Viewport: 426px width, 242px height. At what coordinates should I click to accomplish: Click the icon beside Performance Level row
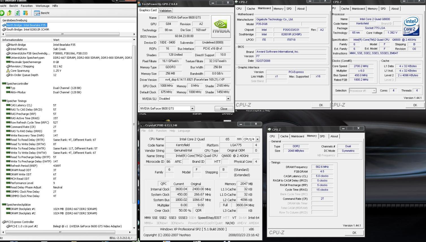[8, 183]
